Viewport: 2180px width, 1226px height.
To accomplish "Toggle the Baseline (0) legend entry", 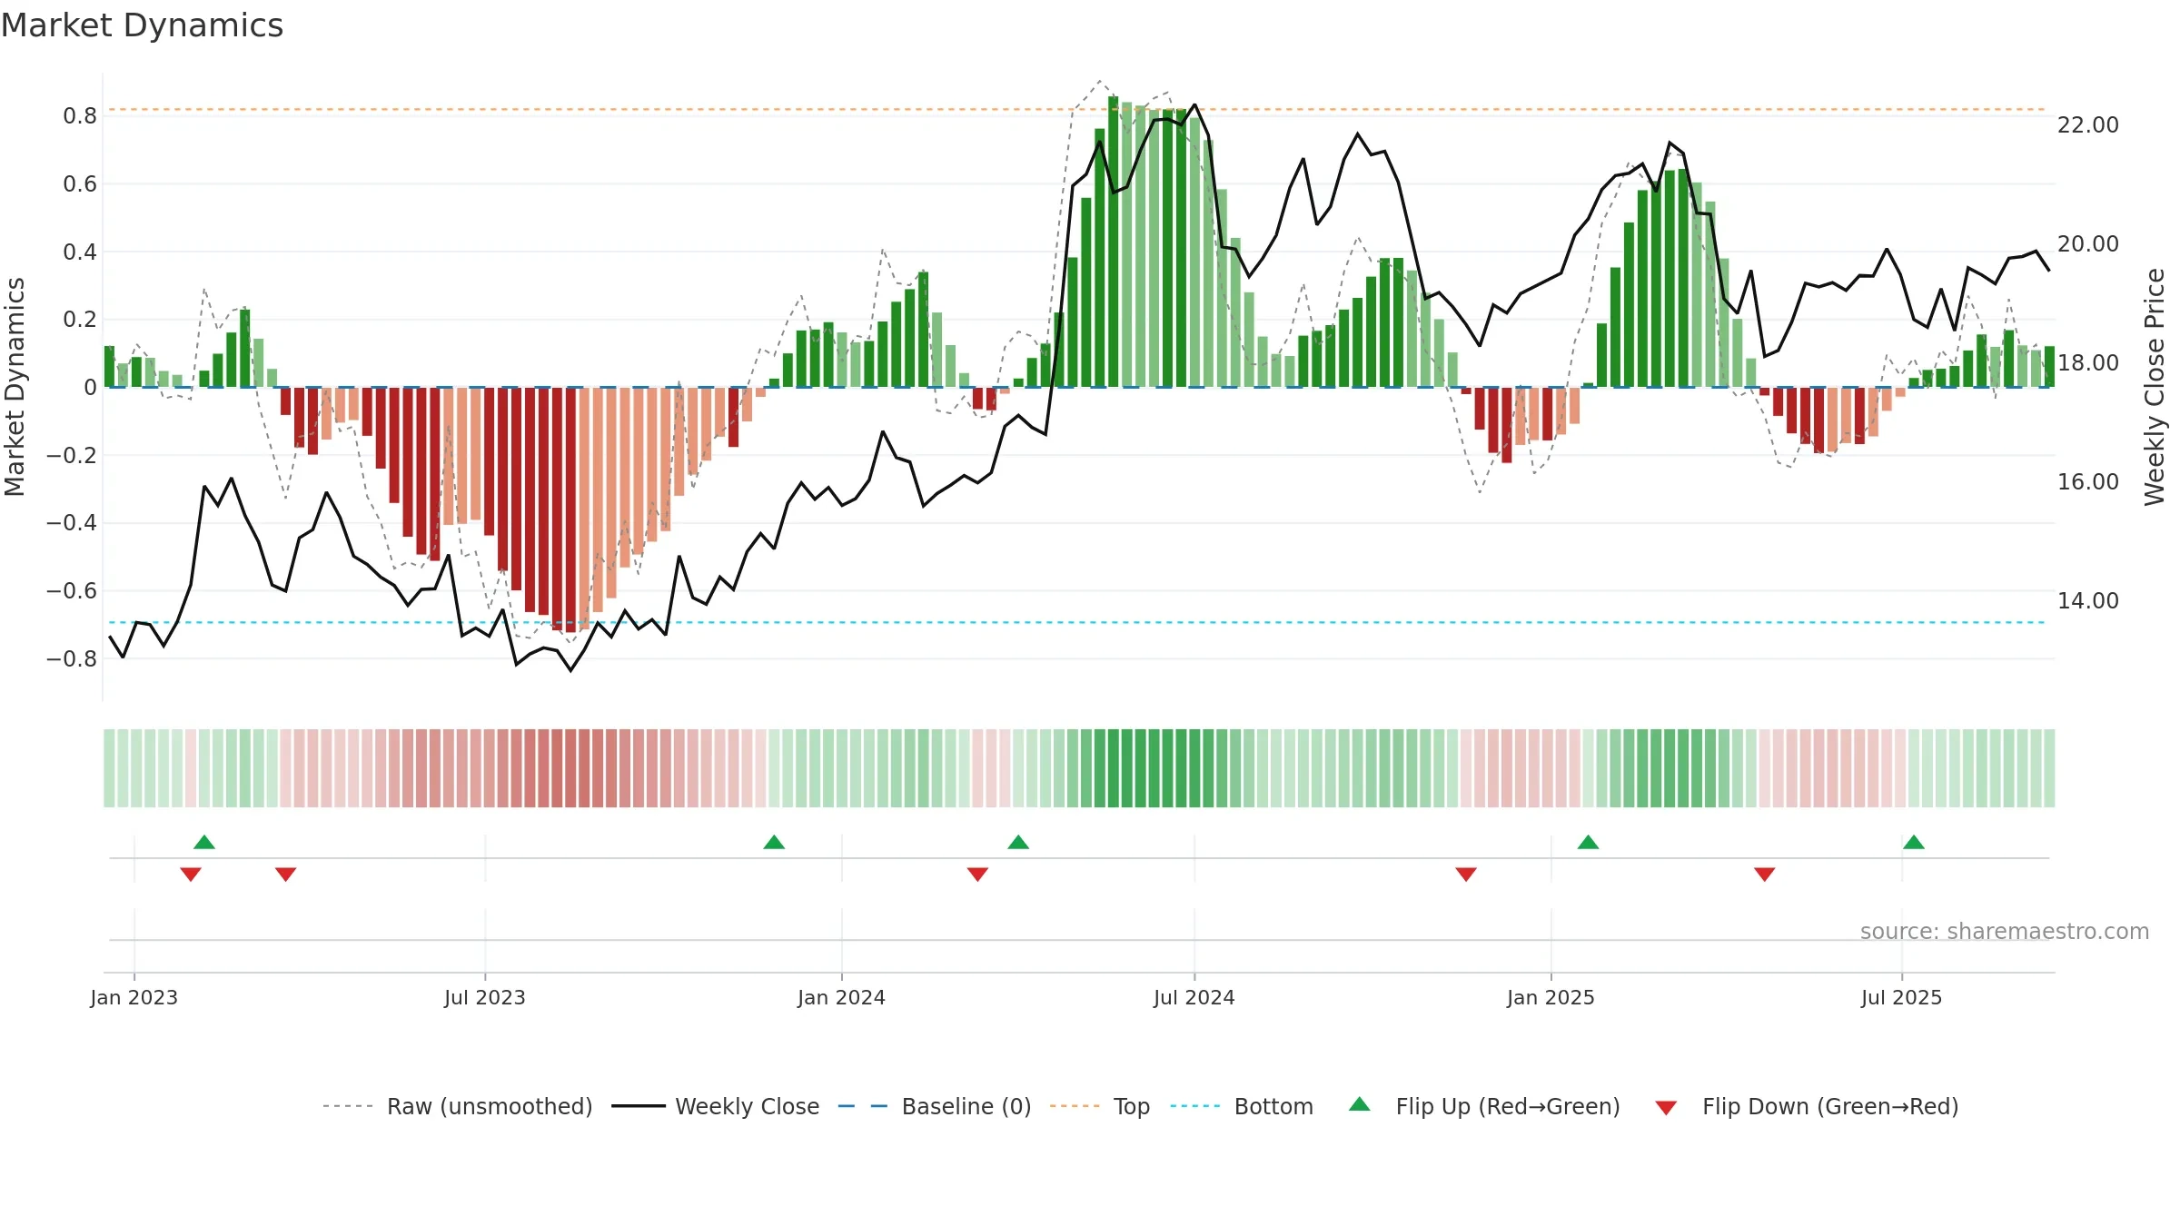I will click(935, 1106).
